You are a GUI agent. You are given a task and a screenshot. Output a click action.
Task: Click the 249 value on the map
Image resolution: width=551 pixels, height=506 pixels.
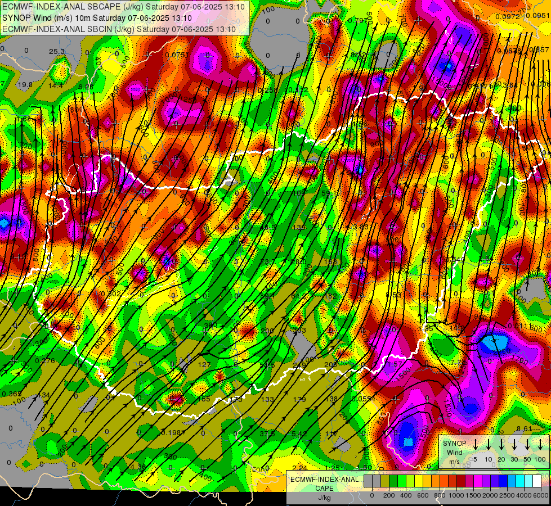coord(299,365)
